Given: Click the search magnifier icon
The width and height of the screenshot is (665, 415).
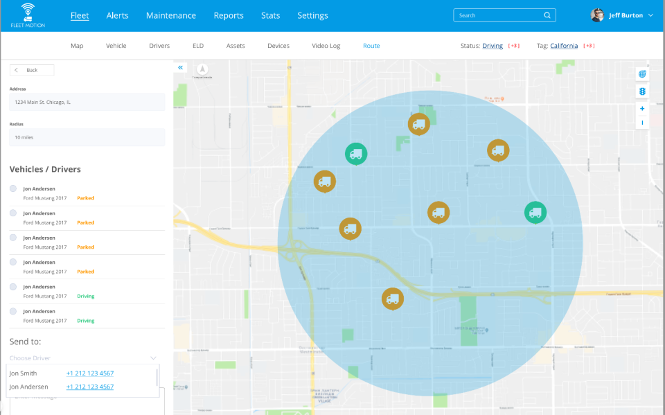Looking at the screenshot, I should click(547, 15).
